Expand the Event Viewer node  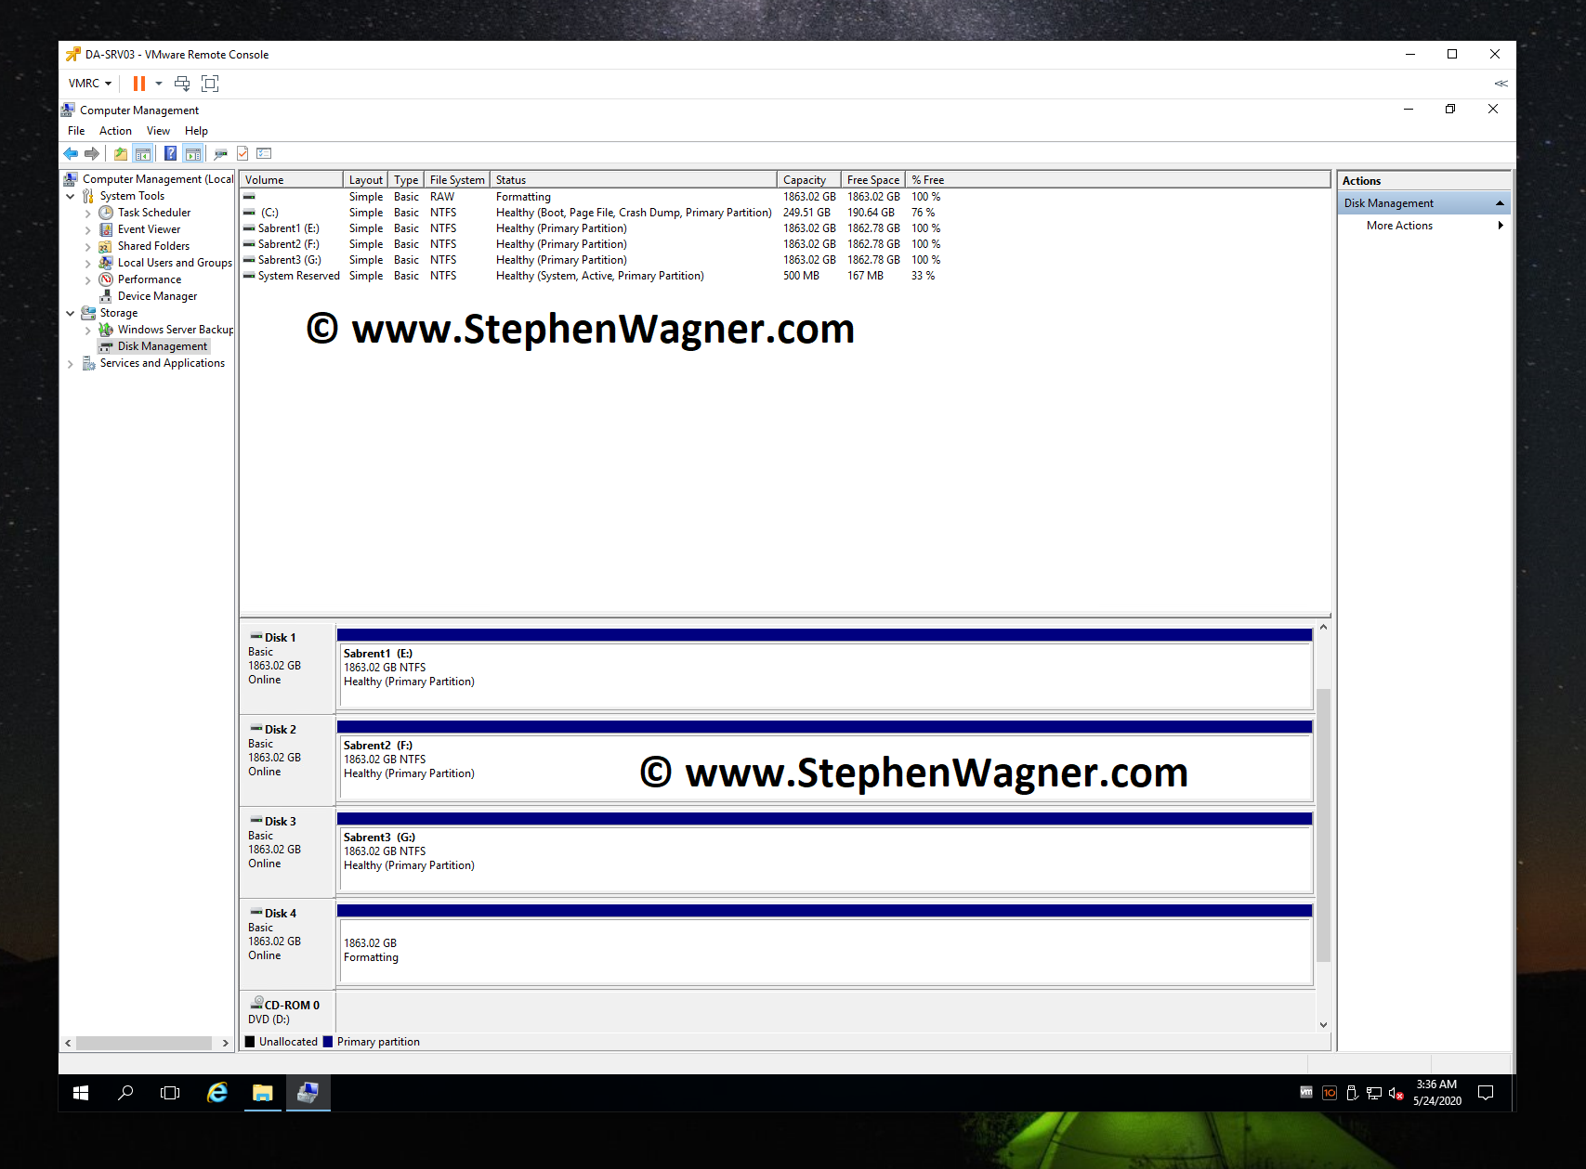(x=88, y=230)
